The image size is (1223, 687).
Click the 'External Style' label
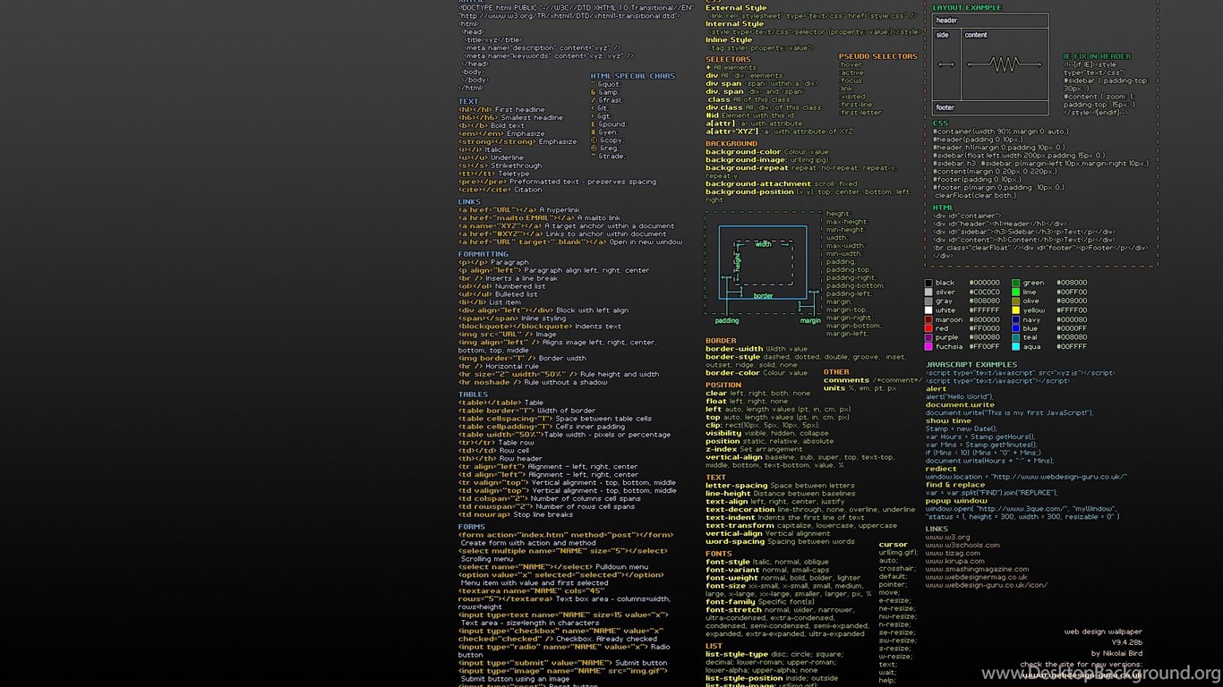coord(736,8)
